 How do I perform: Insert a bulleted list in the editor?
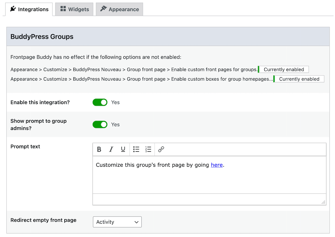[136, 149]
